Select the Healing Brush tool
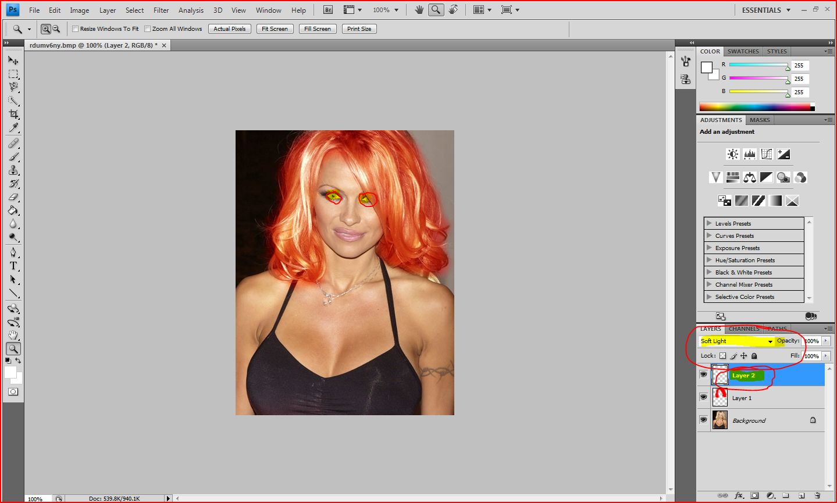The width and height of the screenshot is (837, 503). pyautogui.click(x=13, y=143)
